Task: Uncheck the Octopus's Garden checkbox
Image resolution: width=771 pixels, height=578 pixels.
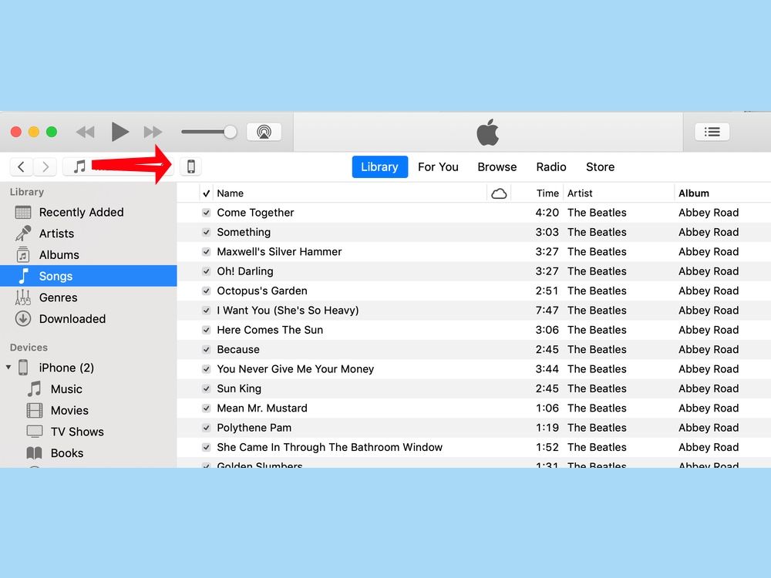Action: tap(206, 291)
